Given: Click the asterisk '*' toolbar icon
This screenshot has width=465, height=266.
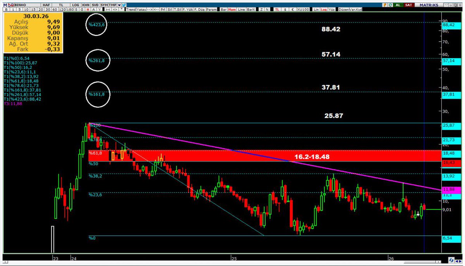Looking at the screenshot, I should (x=122, y=9).
